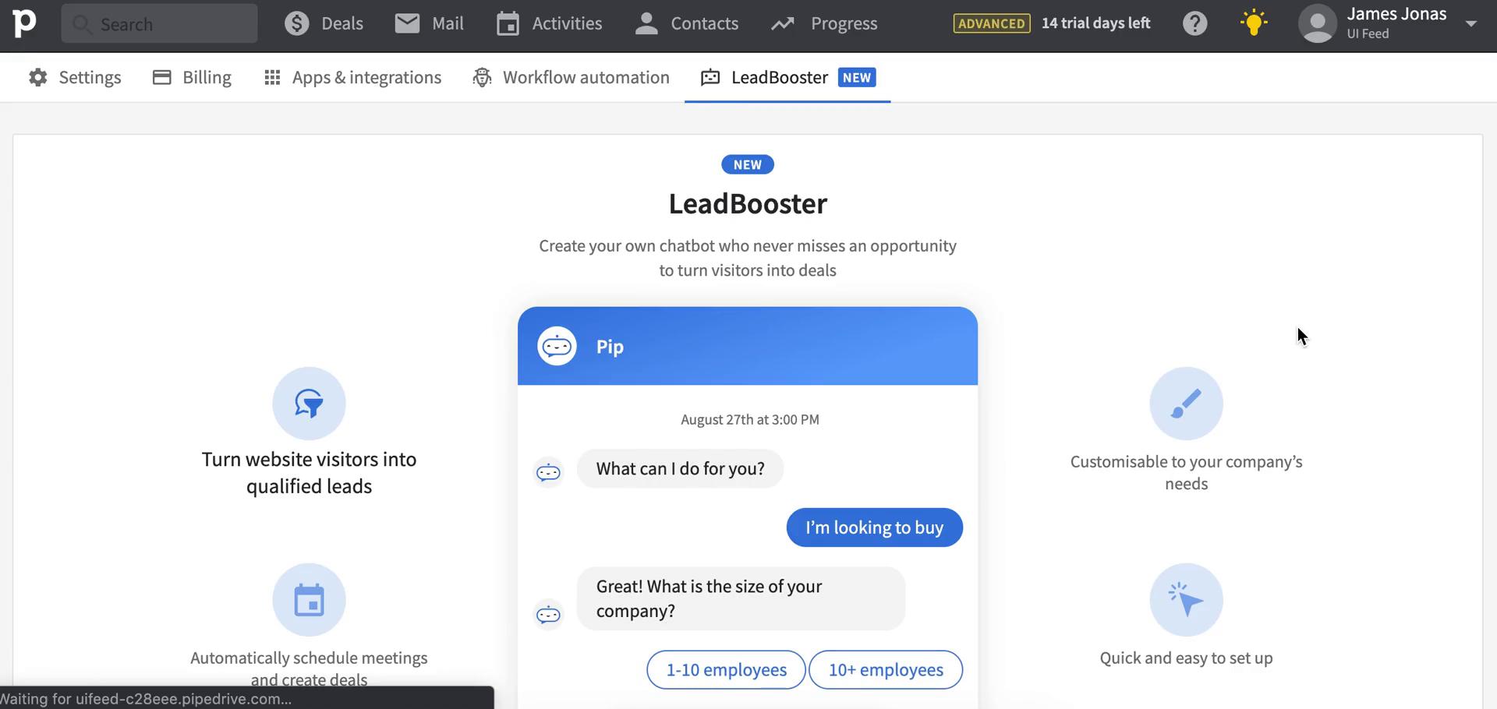
Task: Click the bot icon beside company size question
Action: [x=548, y=615]
